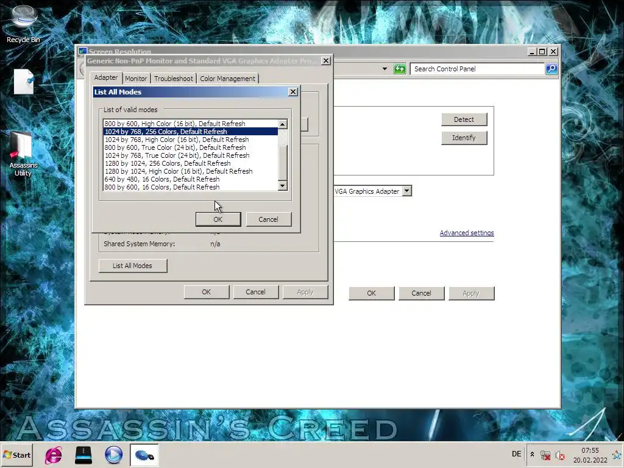The height and width of the screenshot is (468, 624).
Task: Launch Windows Media Player from taskbar
Action: click(114, 455)
